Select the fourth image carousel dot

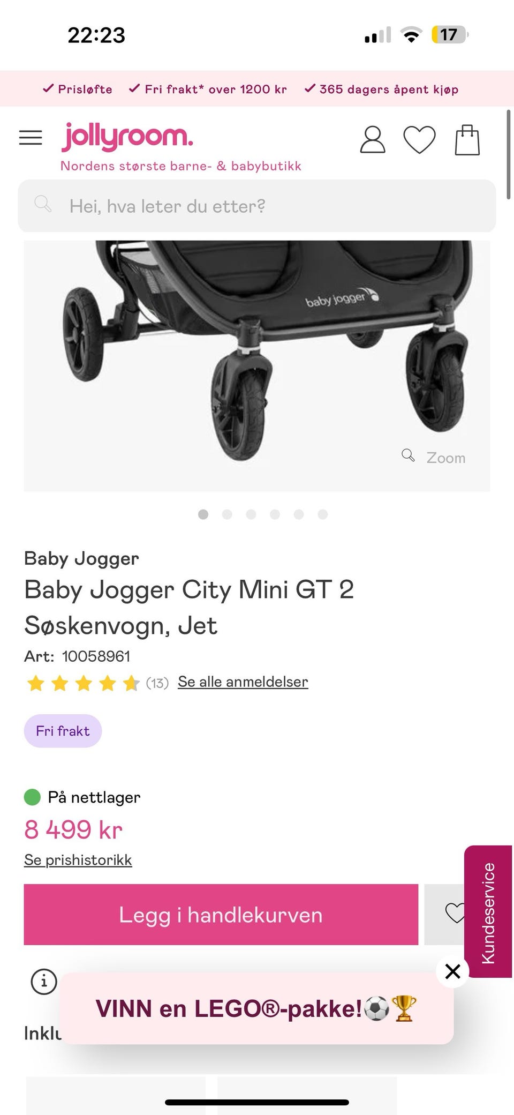coord(275,514)
